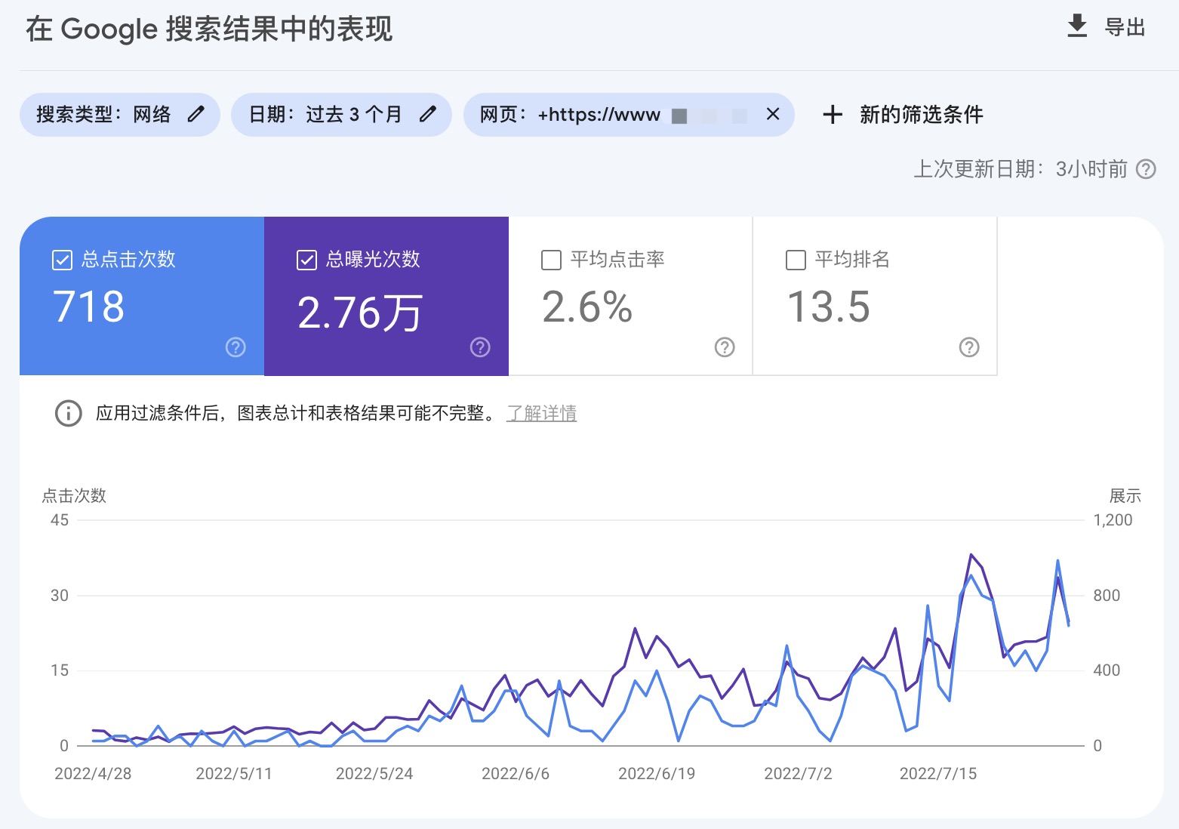The height and width of the screenshot is (829, 1179).
Task: Open the 日期：过去 3 个月 filter chip
Action: point(325,115)
